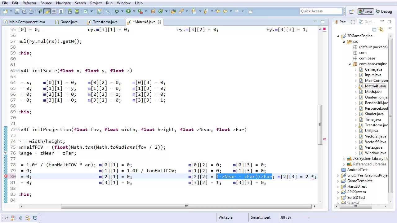Click the New Java Class icon

coord(160,11)
